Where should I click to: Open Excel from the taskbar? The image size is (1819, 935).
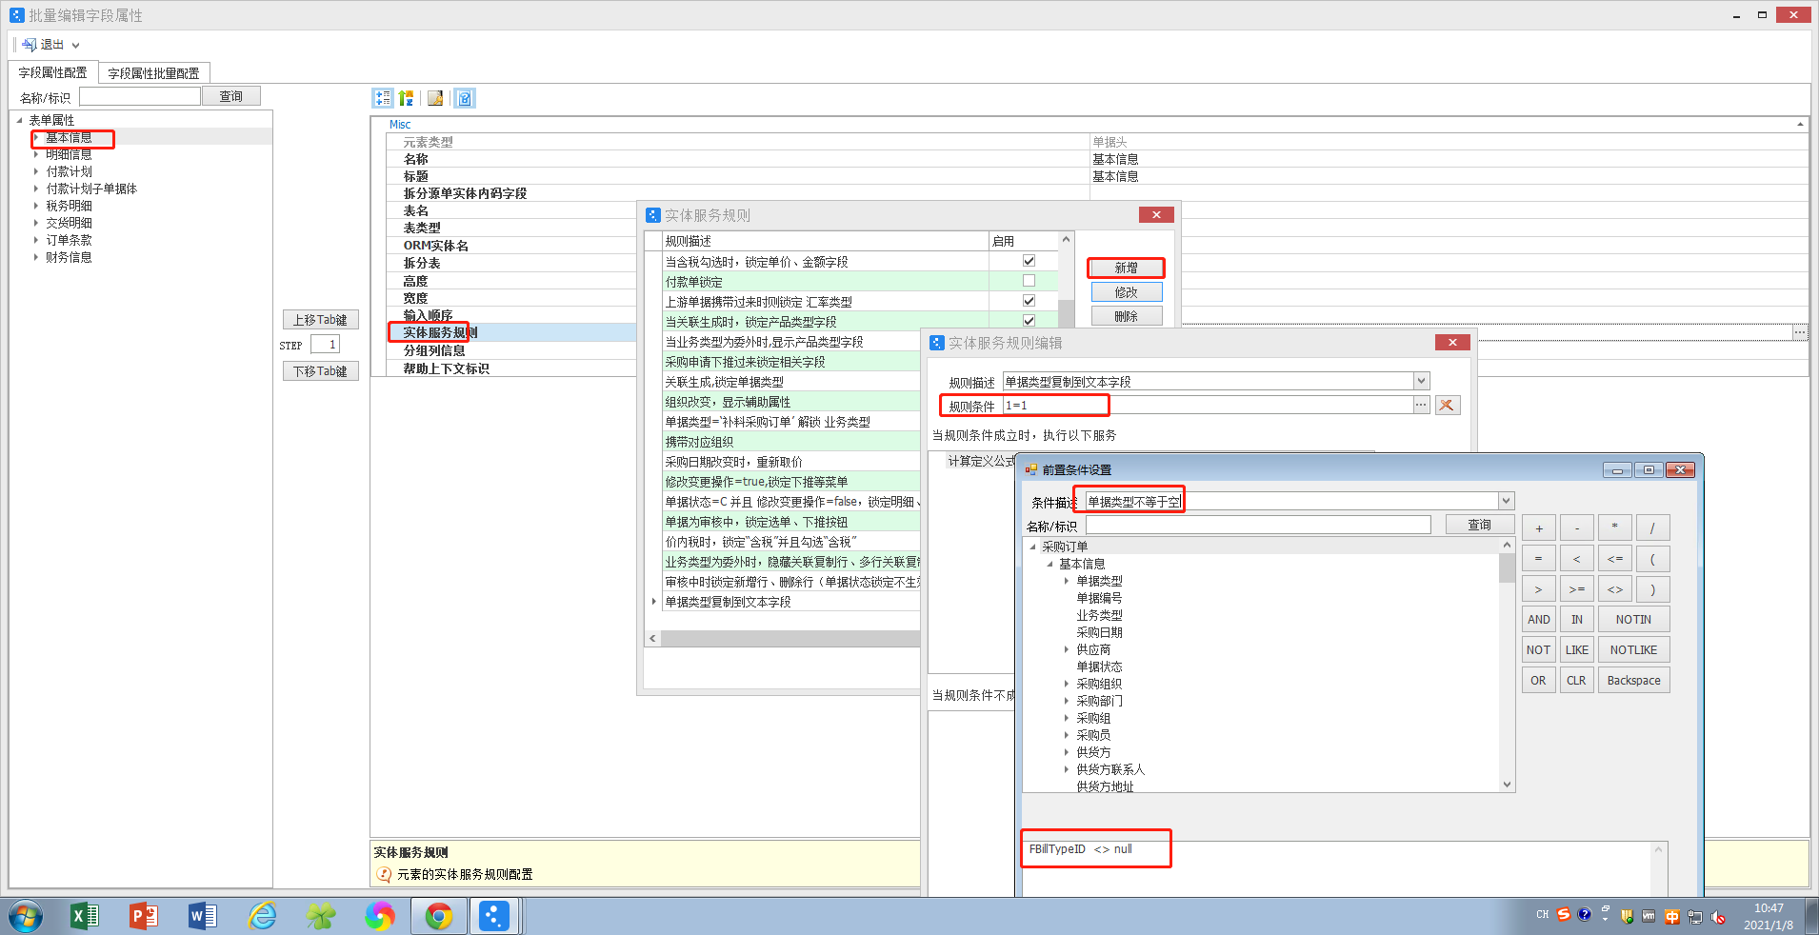tap(84, 917)
